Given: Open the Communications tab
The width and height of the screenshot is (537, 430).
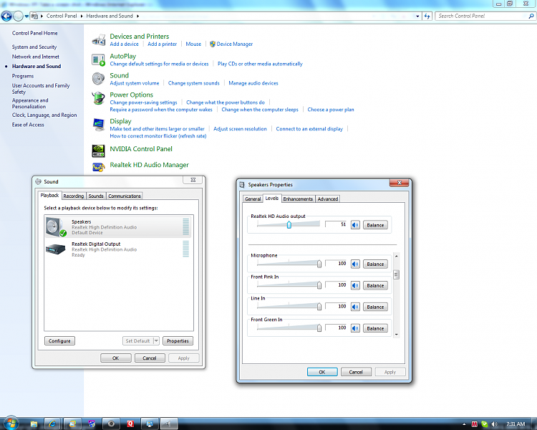Looking at the screenshot, I should [125, 196].
